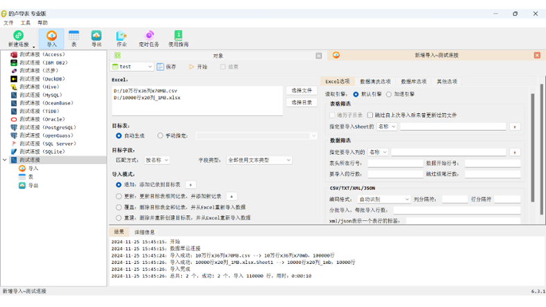Viewport: 546px width, 307px height.
Task: Choose 加速引擎 read engine
Action: tap(389, 94)
